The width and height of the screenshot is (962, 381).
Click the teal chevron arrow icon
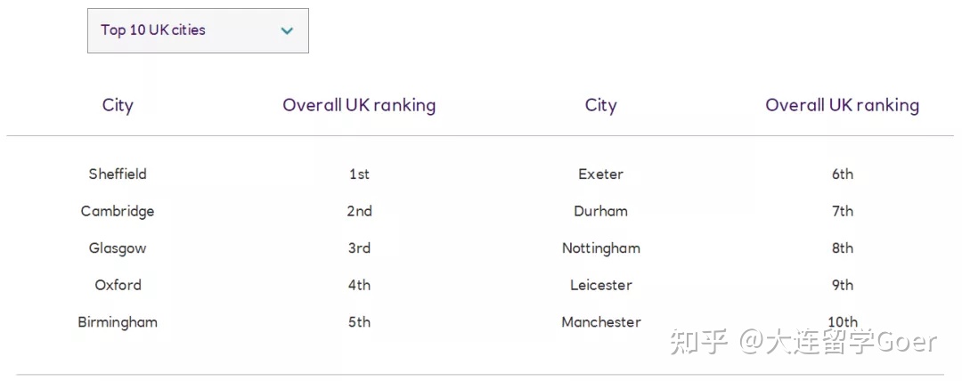click(287, 30)
